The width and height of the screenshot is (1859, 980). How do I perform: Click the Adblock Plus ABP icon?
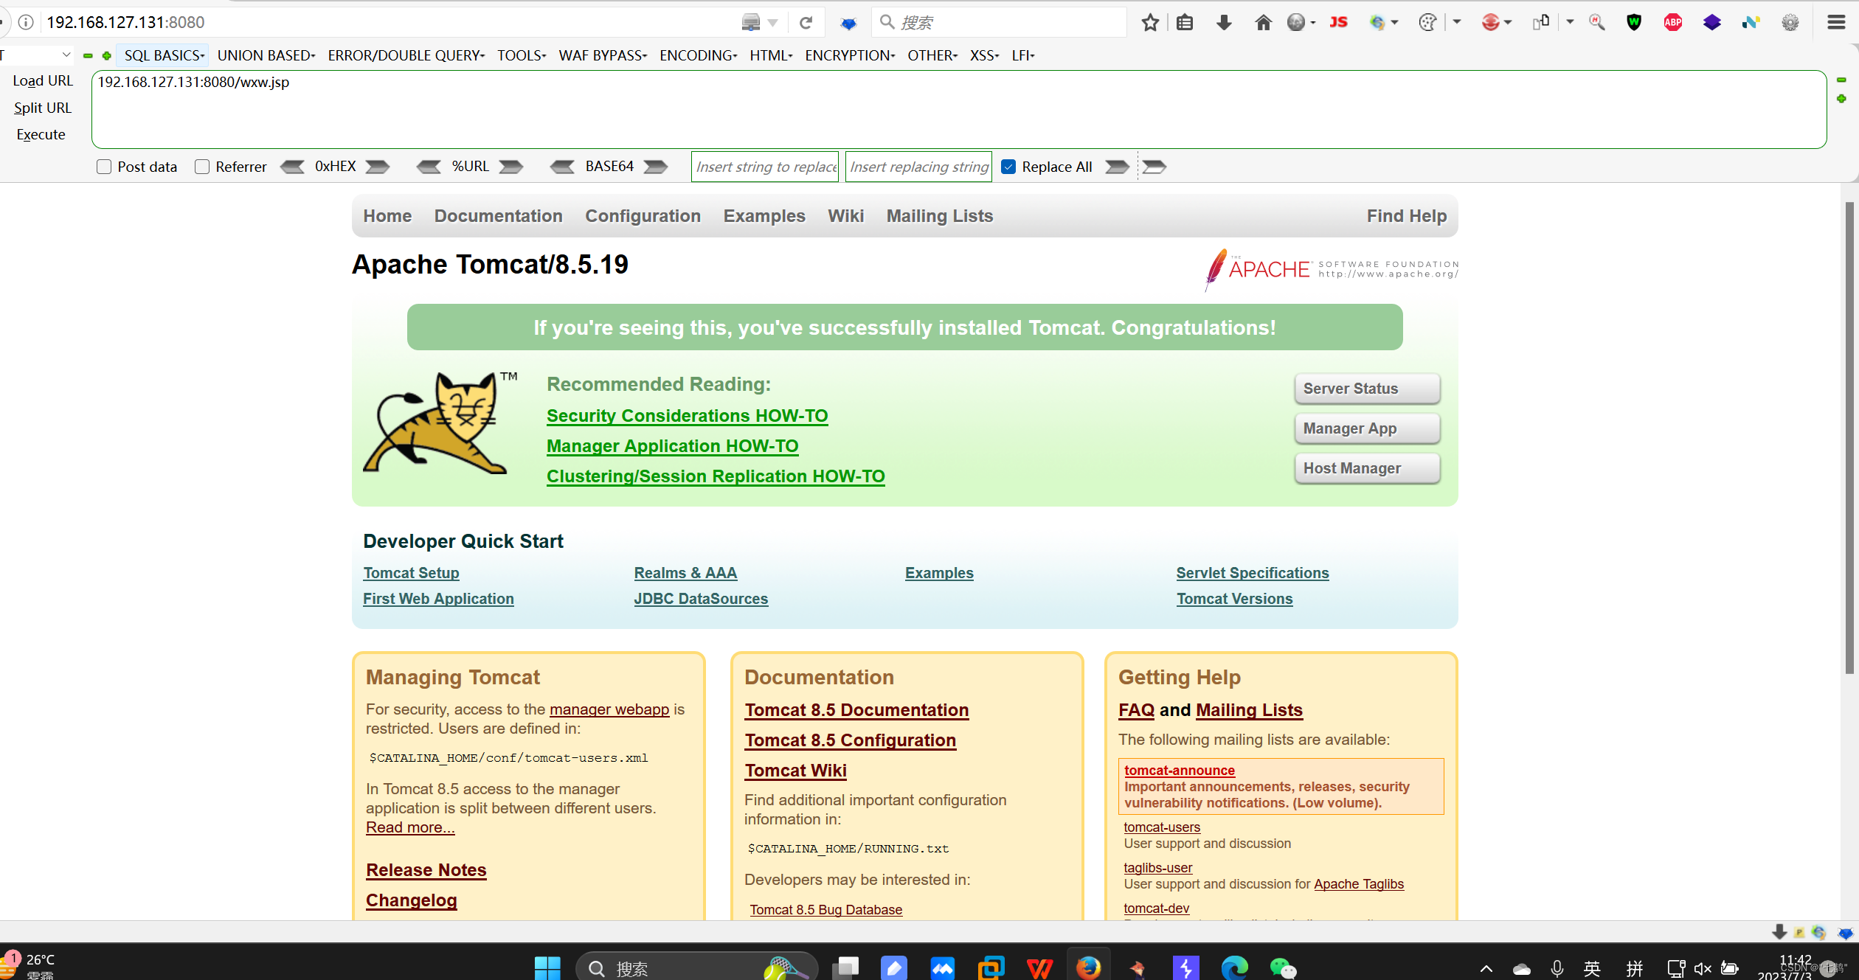point(1673,22)
